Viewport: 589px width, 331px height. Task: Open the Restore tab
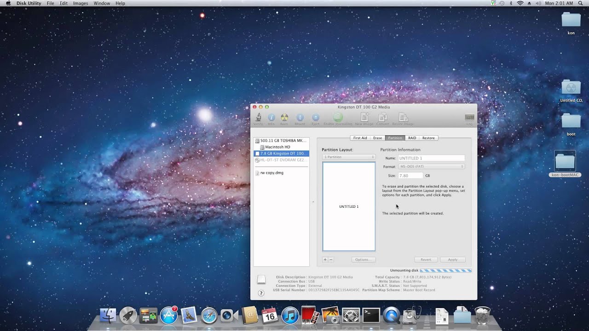coord(428,138)
